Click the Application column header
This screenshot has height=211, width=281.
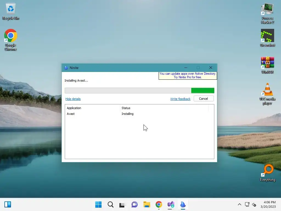pos(92,108)
